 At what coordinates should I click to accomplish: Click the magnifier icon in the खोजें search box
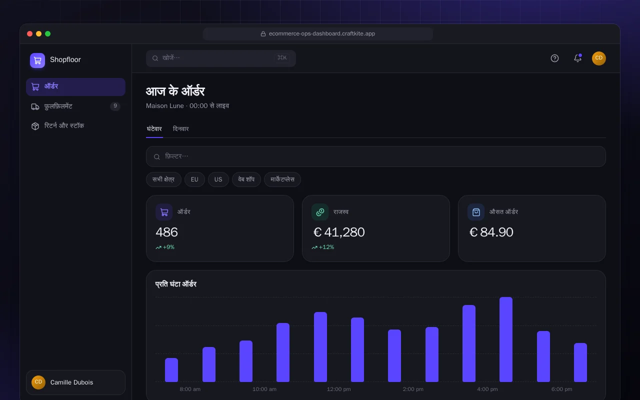pyautogui.click(x=155, y=58)
